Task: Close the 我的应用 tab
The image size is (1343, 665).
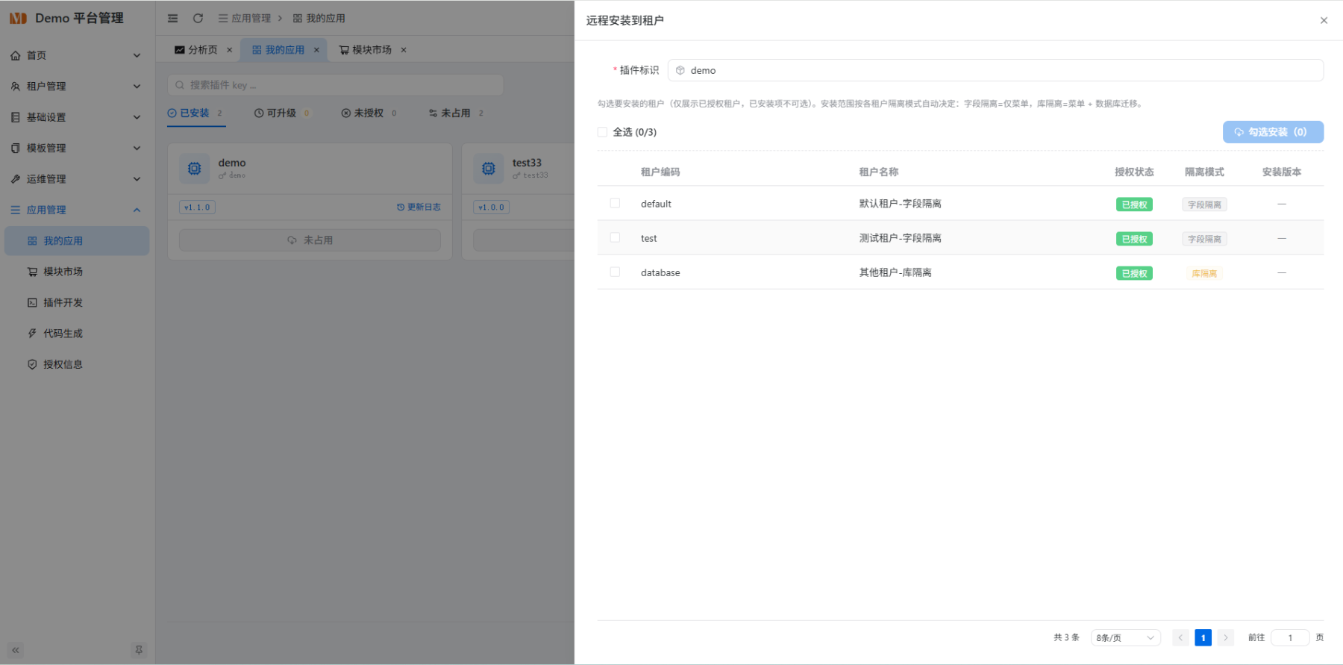Action: (x=316, y=50)
